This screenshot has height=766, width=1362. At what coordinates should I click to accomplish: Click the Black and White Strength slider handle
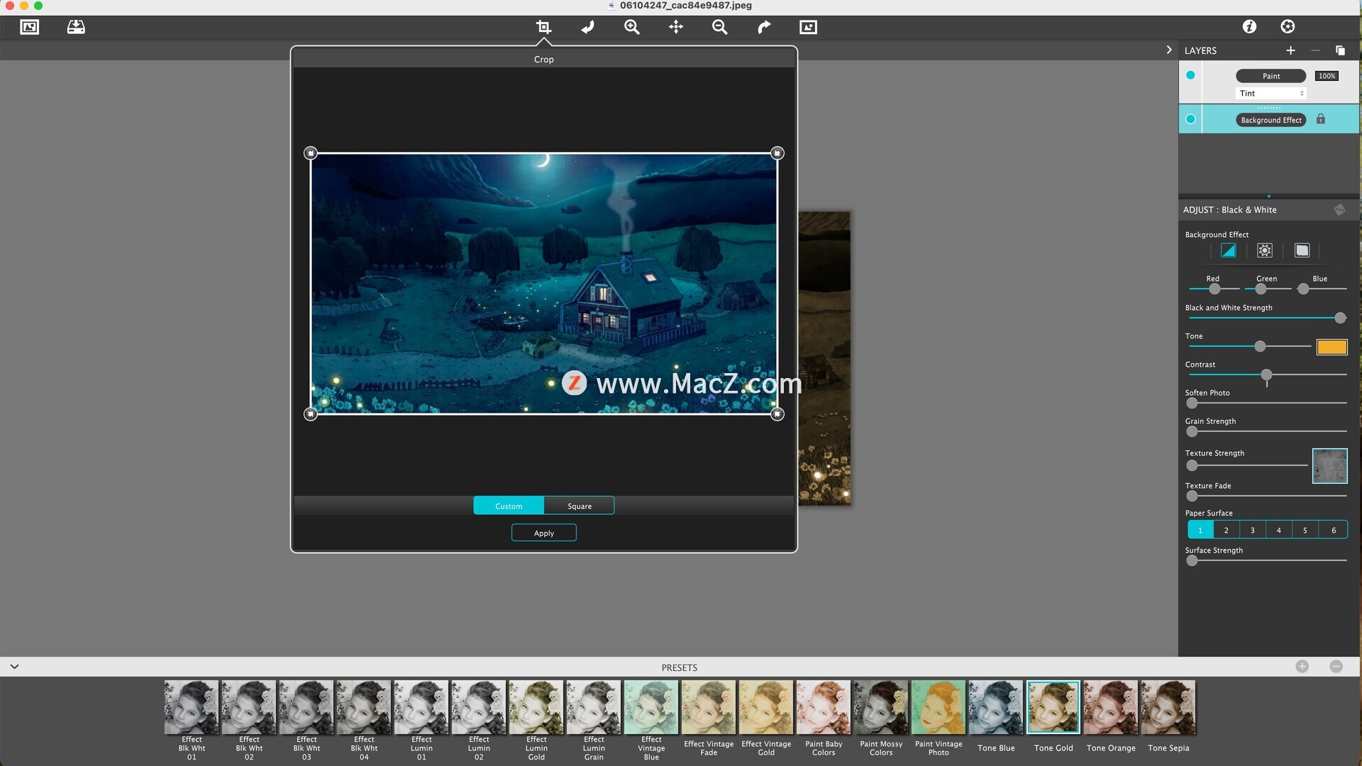(x=1340, y=318)
